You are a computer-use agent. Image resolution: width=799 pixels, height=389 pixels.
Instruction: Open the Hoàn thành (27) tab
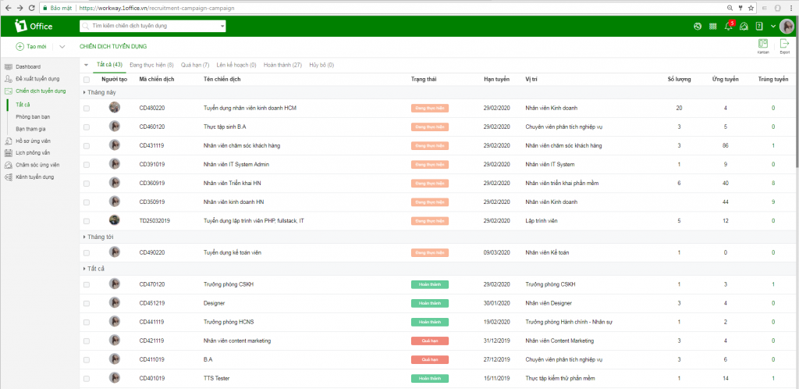(x=282, y=65)
